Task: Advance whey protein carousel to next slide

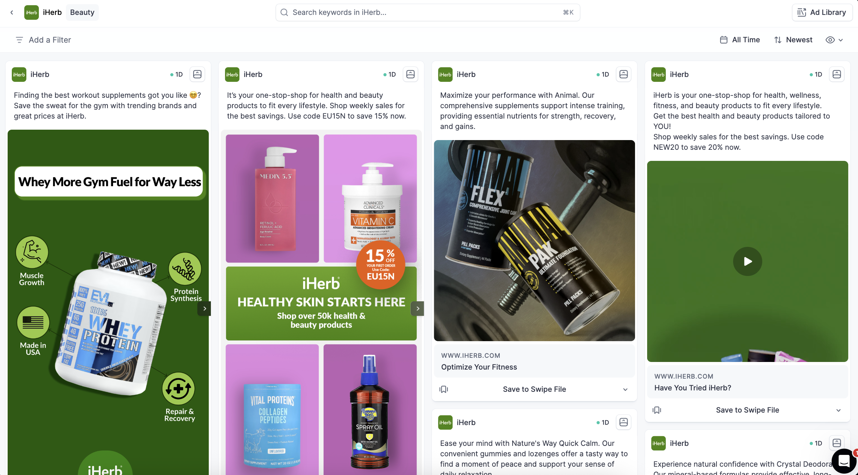Action: [205, 309]
